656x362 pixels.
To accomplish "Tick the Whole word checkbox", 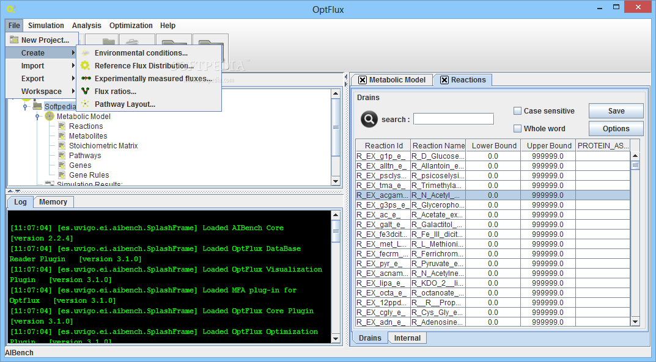I will [x=517, y=129].
